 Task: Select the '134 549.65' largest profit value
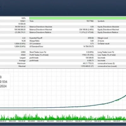click(89, 58)
